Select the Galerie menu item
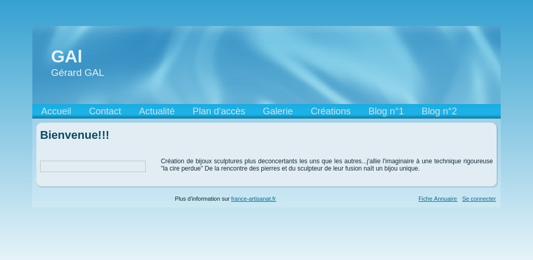Viewport: 533px width, 260px height. (278, 111)
